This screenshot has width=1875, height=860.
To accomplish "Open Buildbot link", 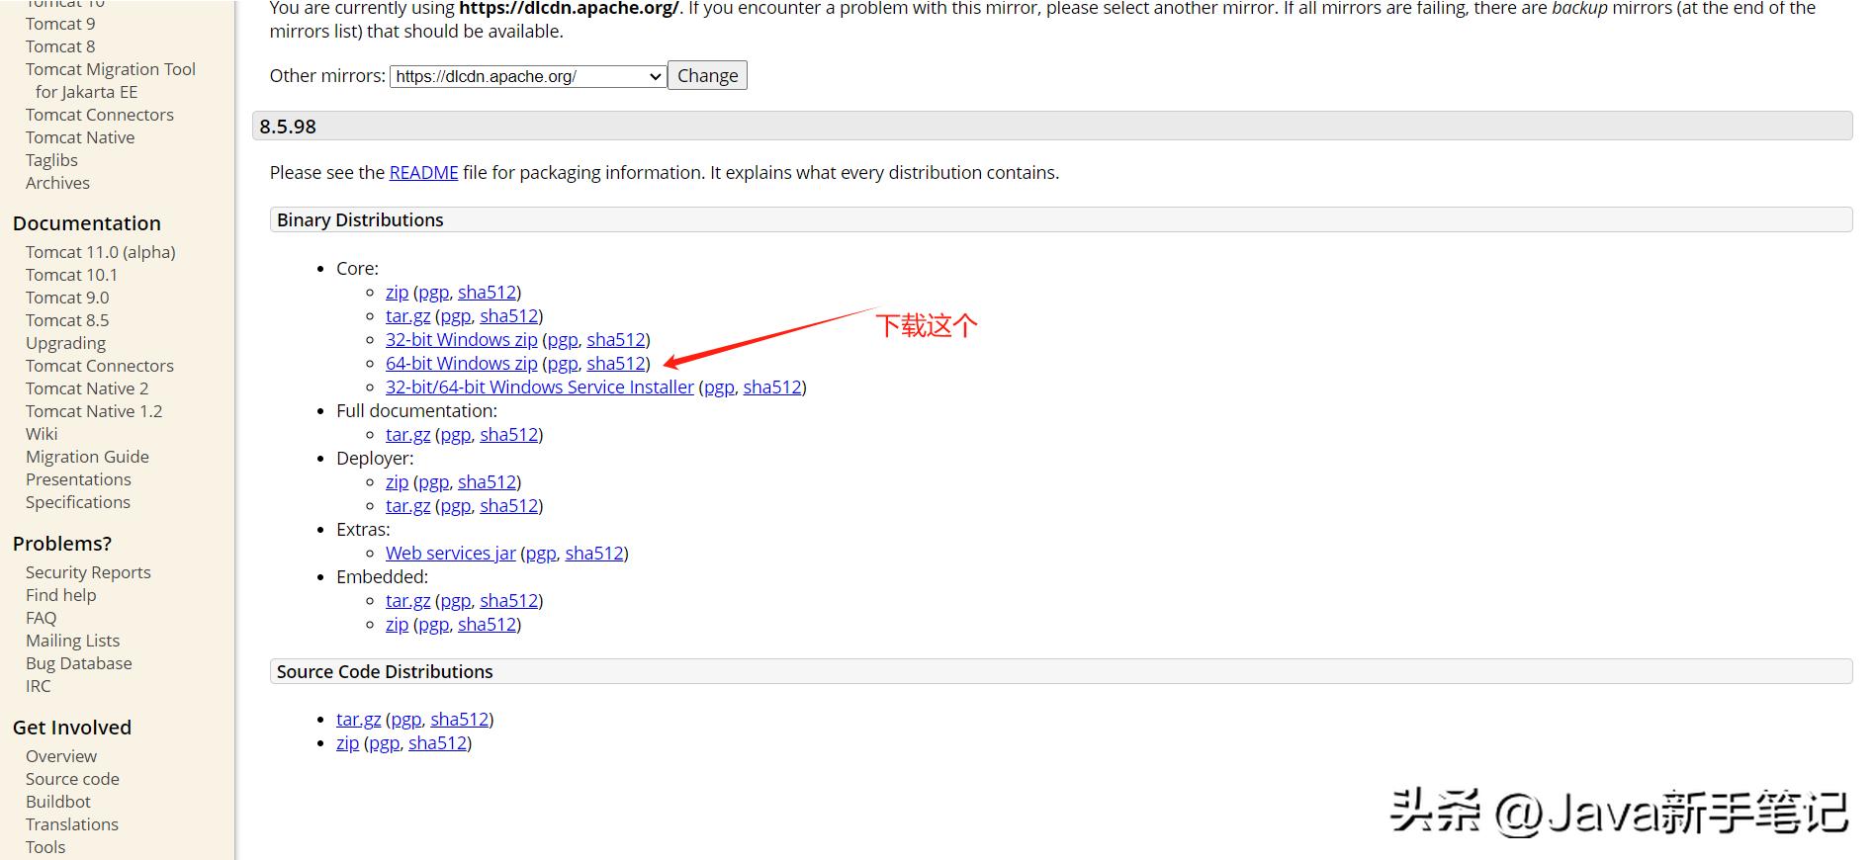I will [58, 802].
